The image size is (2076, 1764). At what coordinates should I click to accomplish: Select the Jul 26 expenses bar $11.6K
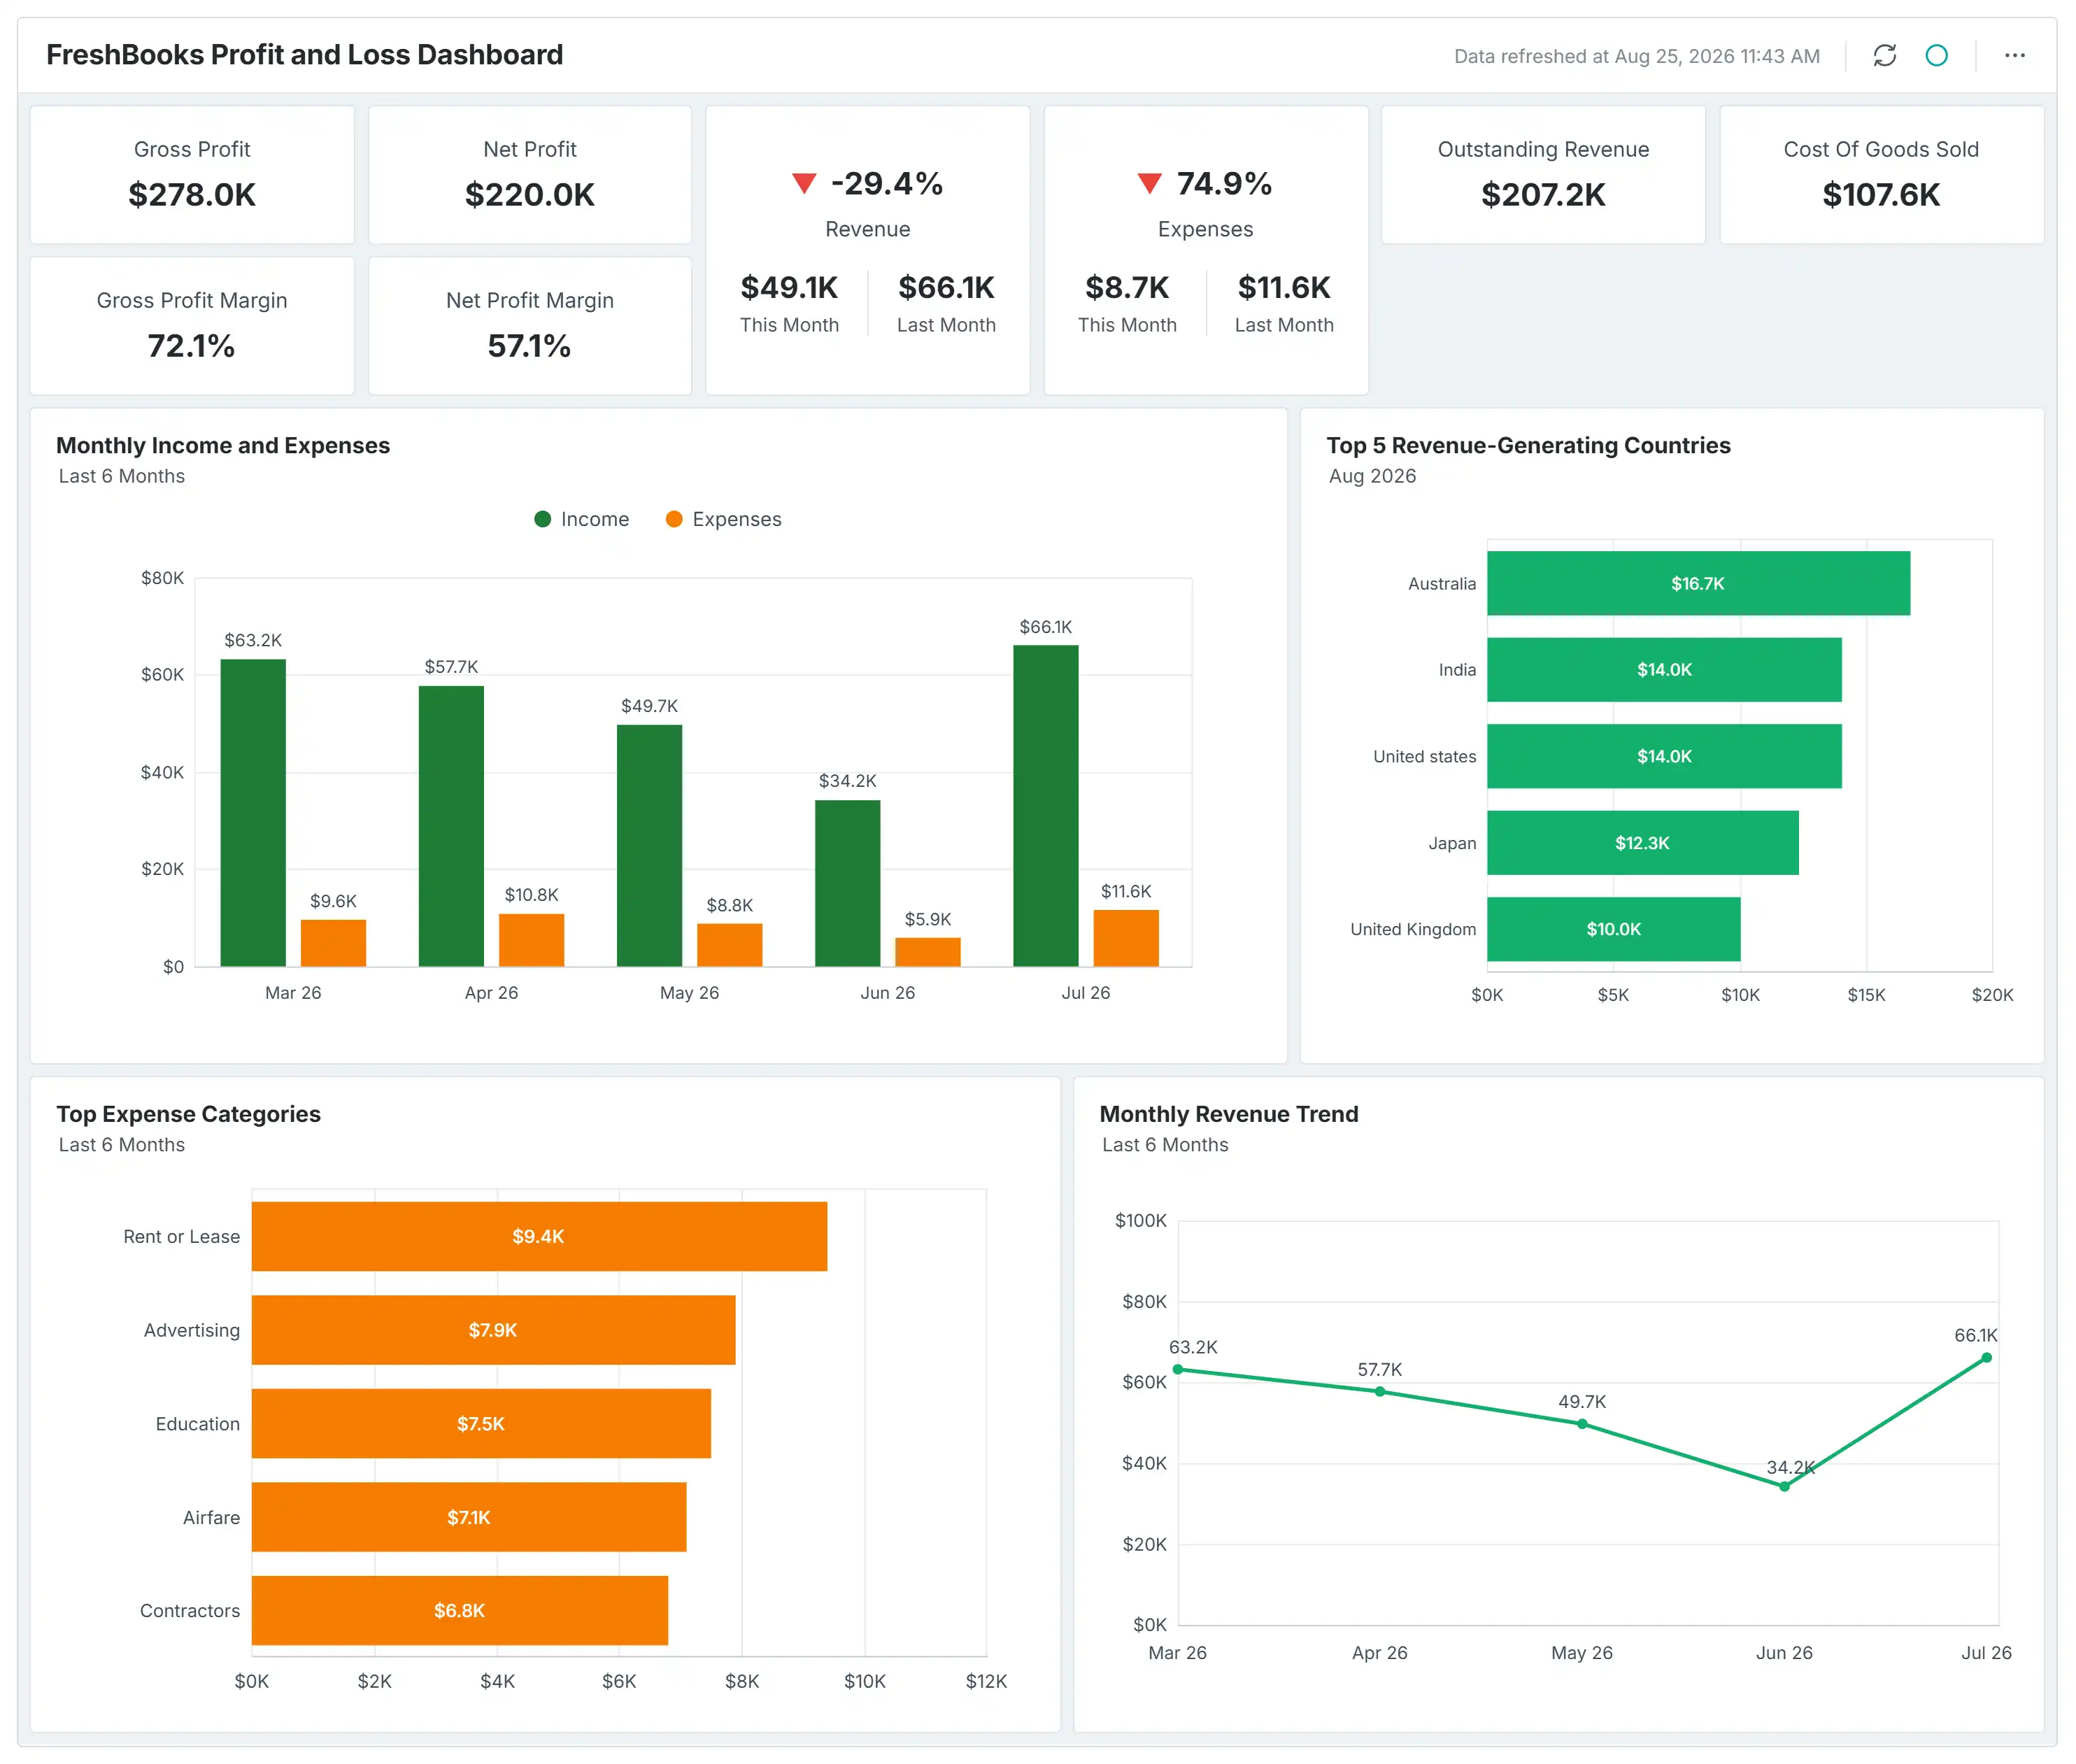pyautogui.click(x=1126, y=938)
